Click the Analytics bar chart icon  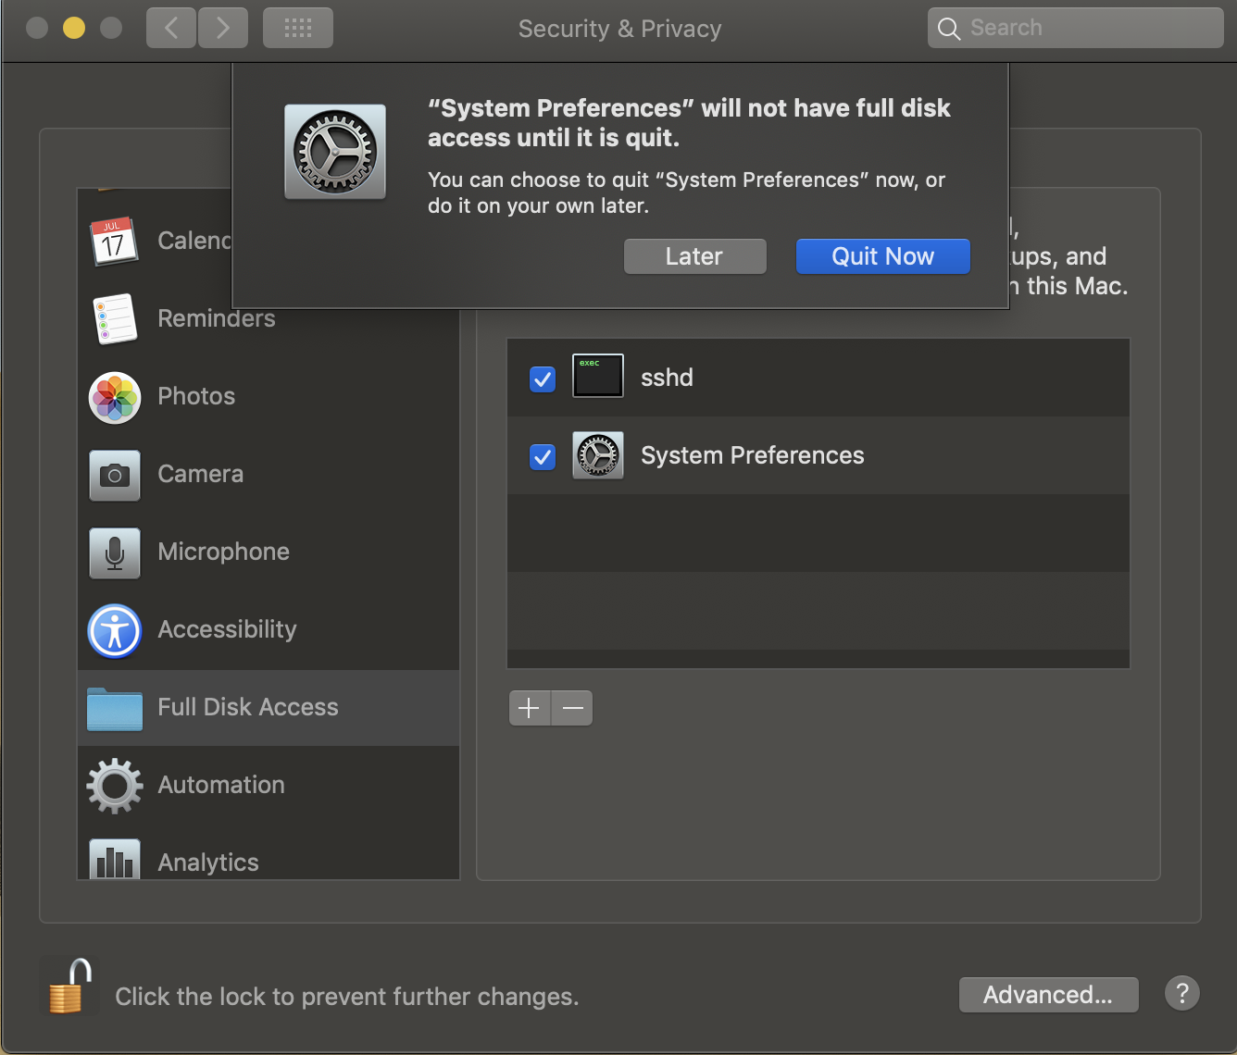pyautogui.click(x=115, y=860)
